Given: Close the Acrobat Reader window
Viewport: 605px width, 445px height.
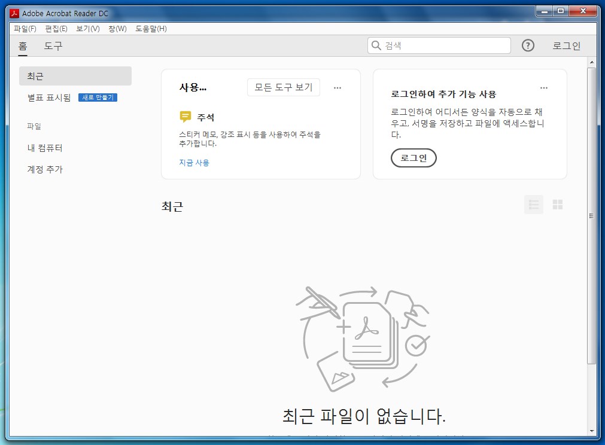Looking at the screenshot, I should (x=583, y=11).
